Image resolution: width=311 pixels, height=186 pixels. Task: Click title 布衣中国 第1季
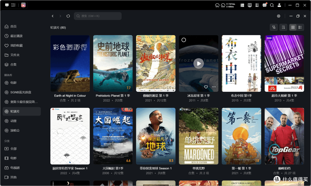(241, 96)
